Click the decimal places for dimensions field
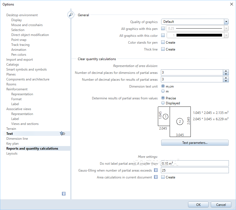 [192, 72]
